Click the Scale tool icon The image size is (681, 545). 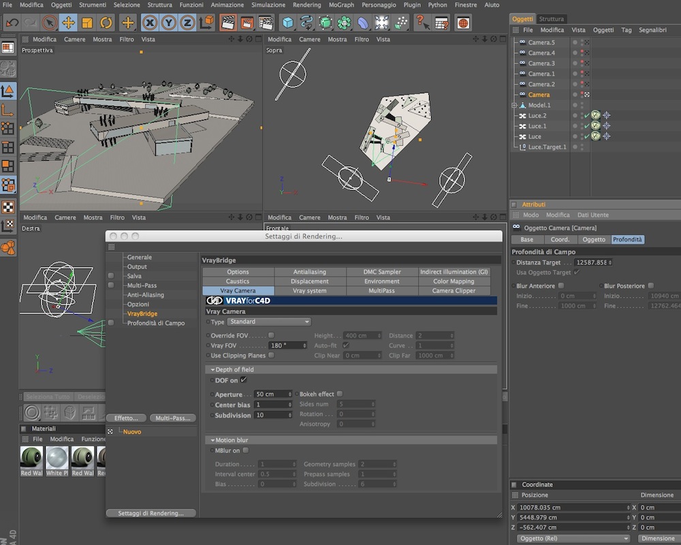click(x=87, y=22)
